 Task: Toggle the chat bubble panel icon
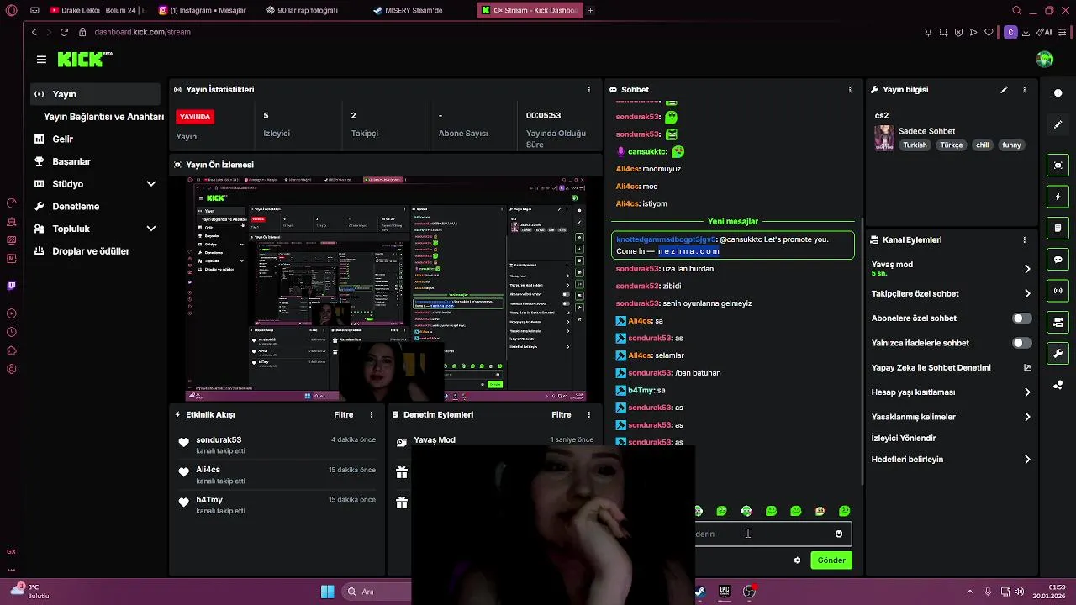coord(1058,260)
